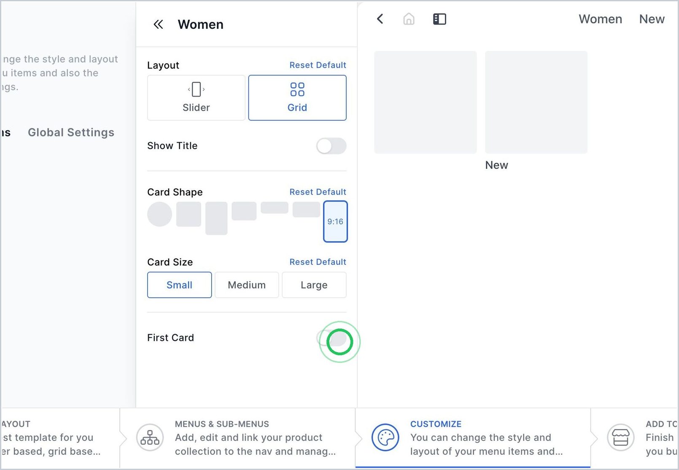
Task: Set card size to Medium
Action: tap(247, 285)
